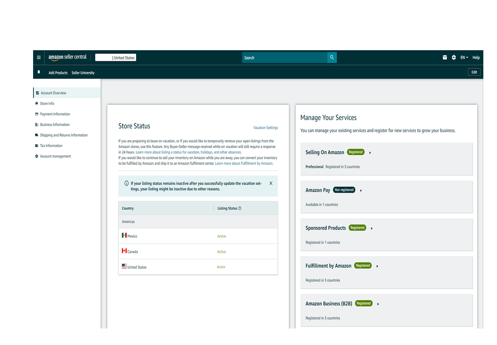Click the Account management gear icon
The height and width of the screenshot is (345, 497).
coord(37,156)
